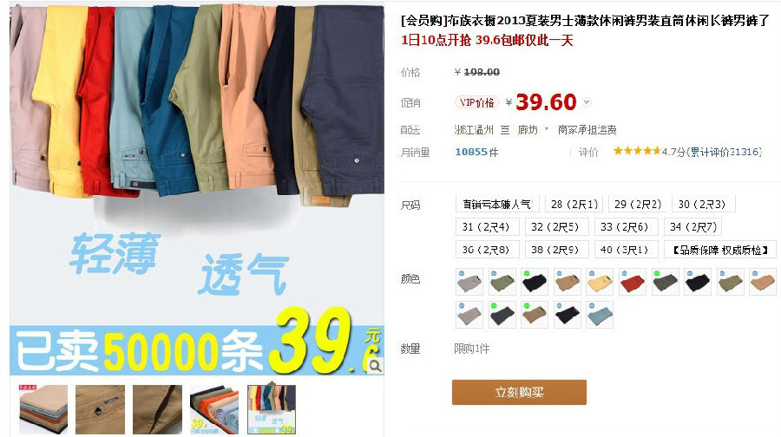Show the button close-up thumbnail

(100, 409)
